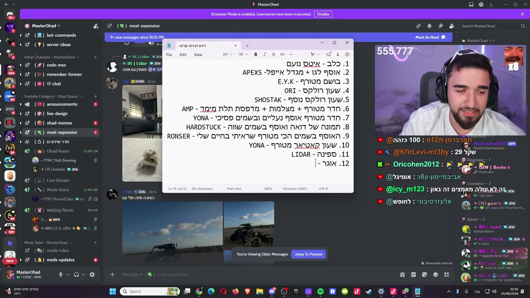Toggle bold formatting in Notepad
This screenshot has height=298, width=530.
[x=255, y=55]
